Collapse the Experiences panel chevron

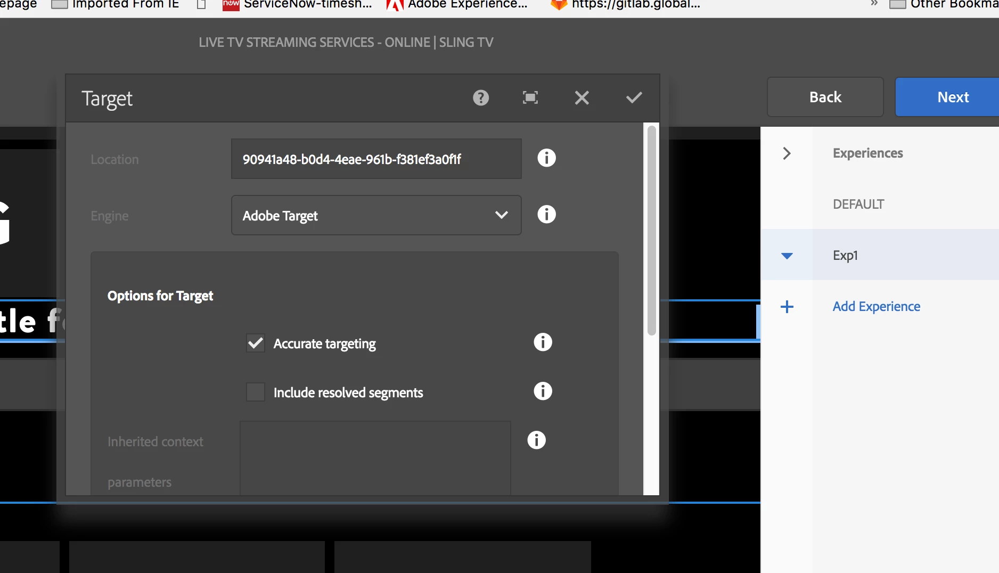[787, 153]
